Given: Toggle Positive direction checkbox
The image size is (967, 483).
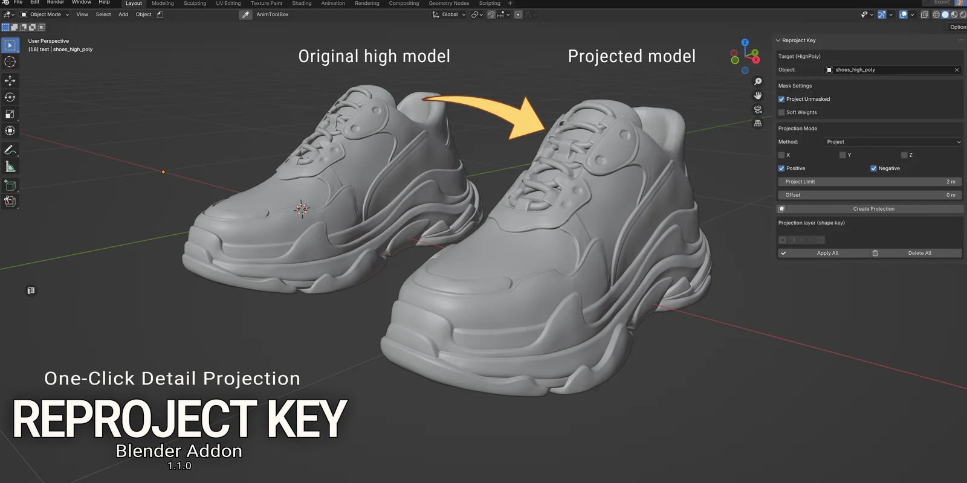Looking at the screenshot, I should coord(781,168).
